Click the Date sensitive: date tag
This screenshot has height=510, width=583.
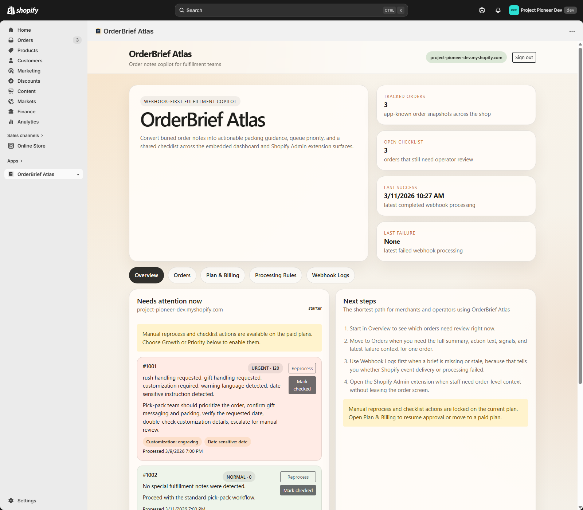pyautogui.click(x=227, y=442)
